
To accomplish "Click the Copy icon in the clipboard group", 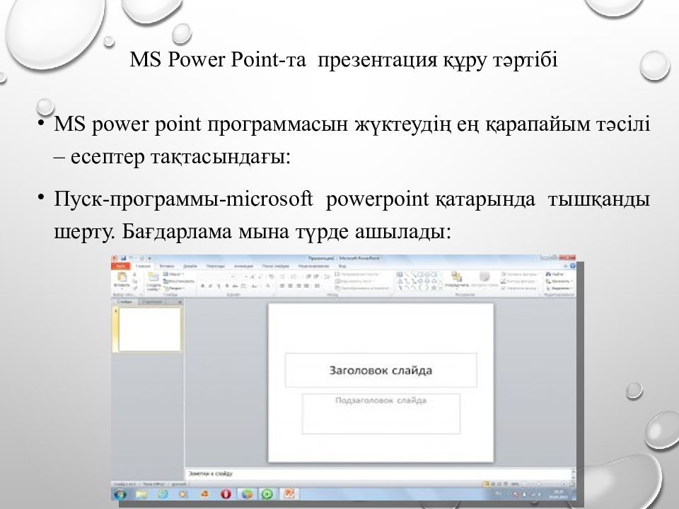I will [134, 281].
